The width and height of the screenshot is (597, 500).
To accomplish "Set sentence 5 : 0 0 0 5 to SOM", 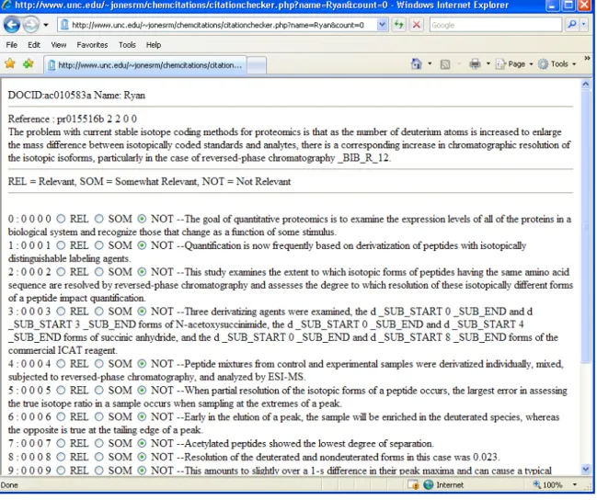I will 99,390.
